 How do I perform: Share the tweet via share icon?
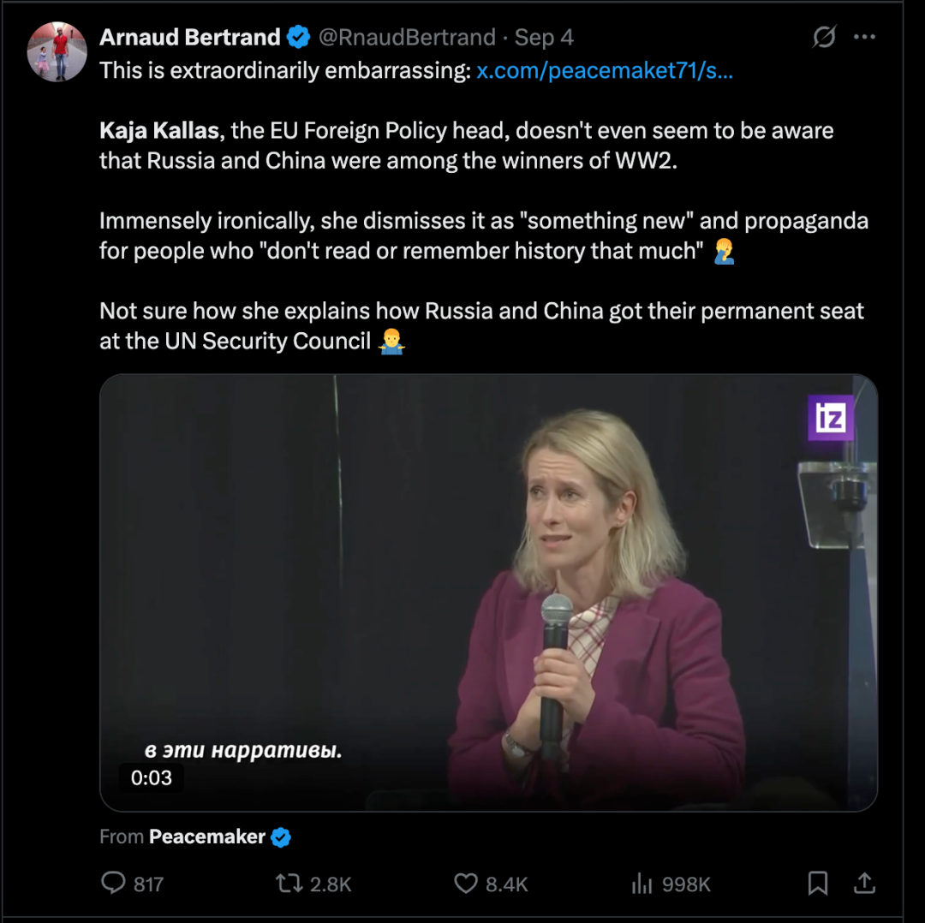864,883
